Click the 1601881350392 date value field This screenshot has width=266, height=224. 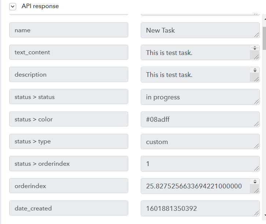click(200, 208)
